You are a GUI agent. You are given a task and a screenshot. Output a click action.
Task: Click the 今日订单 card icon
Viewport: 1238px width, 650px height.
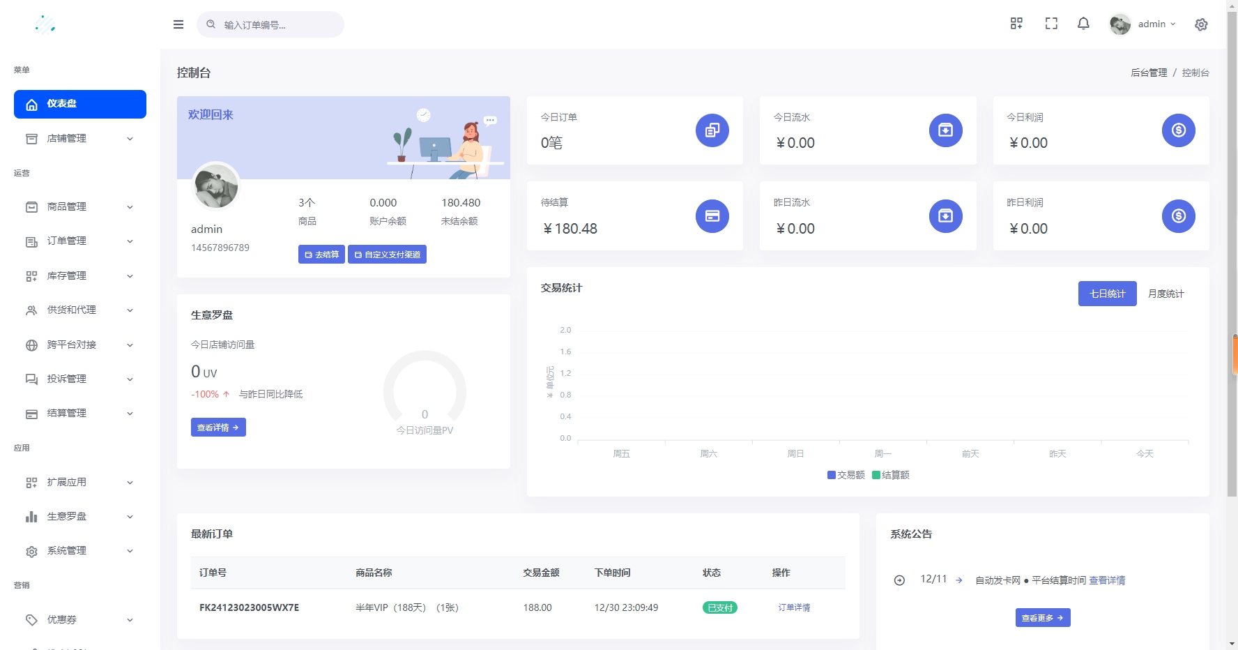click(712, 130)
